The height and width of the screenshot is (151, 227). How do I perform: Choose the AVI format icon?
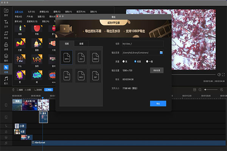pos(81,57)
